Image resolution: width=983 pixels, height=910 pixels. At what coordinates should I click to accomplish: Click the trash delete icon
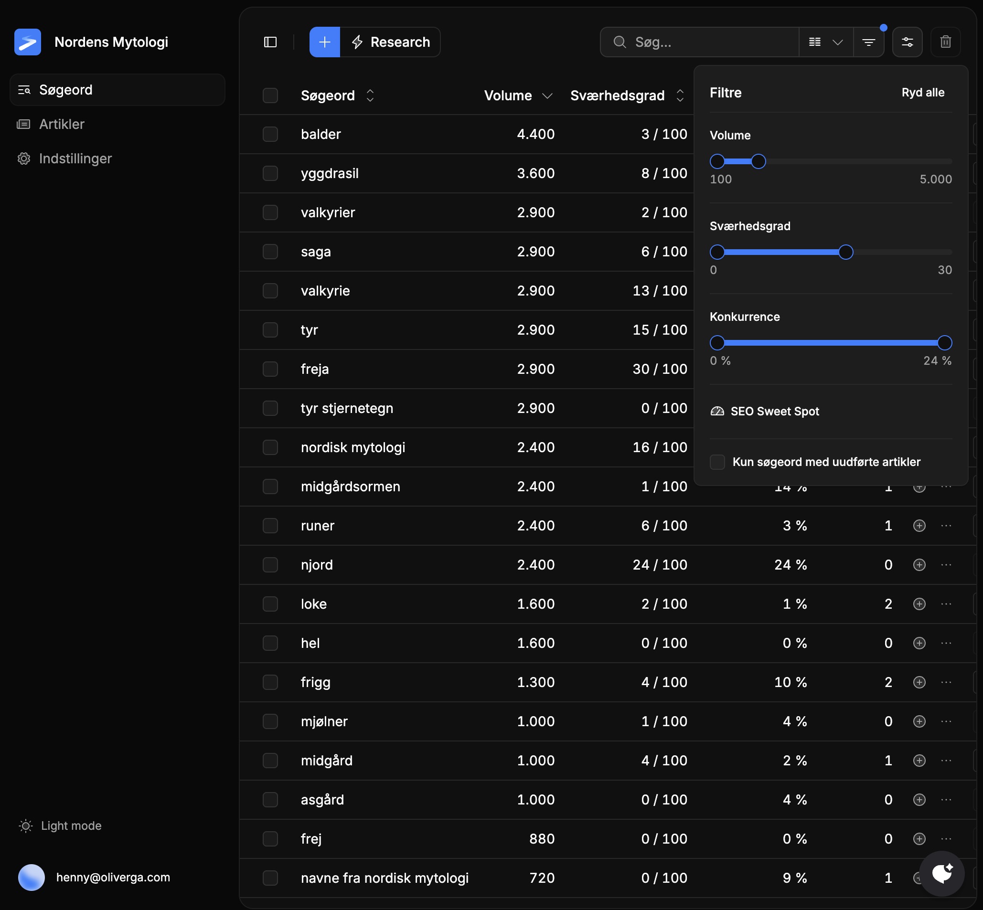point(945,42)
